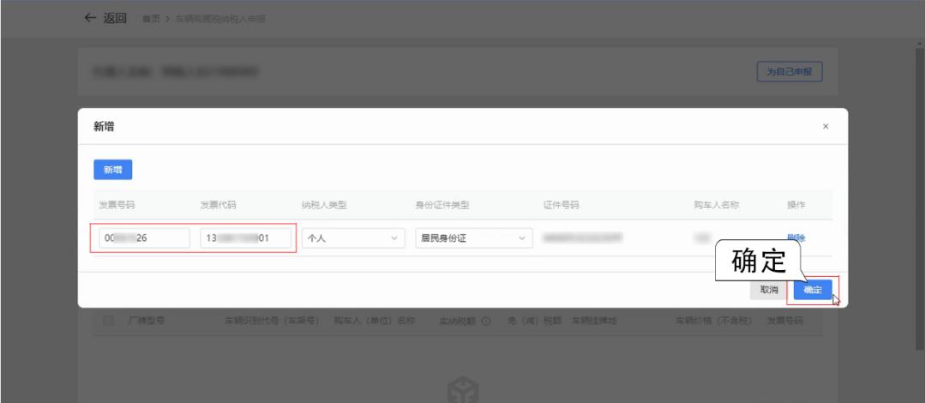
Task: Click the 取消 button
Action: tap(769, 290)
